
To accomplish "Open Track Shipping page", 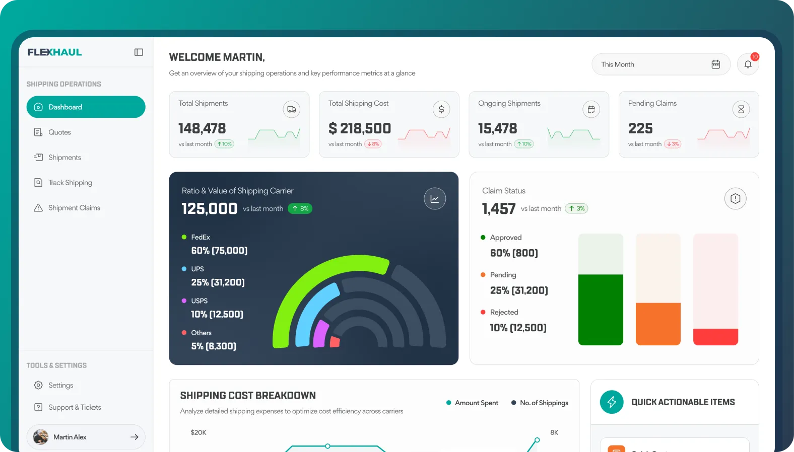I will point(86,183).
